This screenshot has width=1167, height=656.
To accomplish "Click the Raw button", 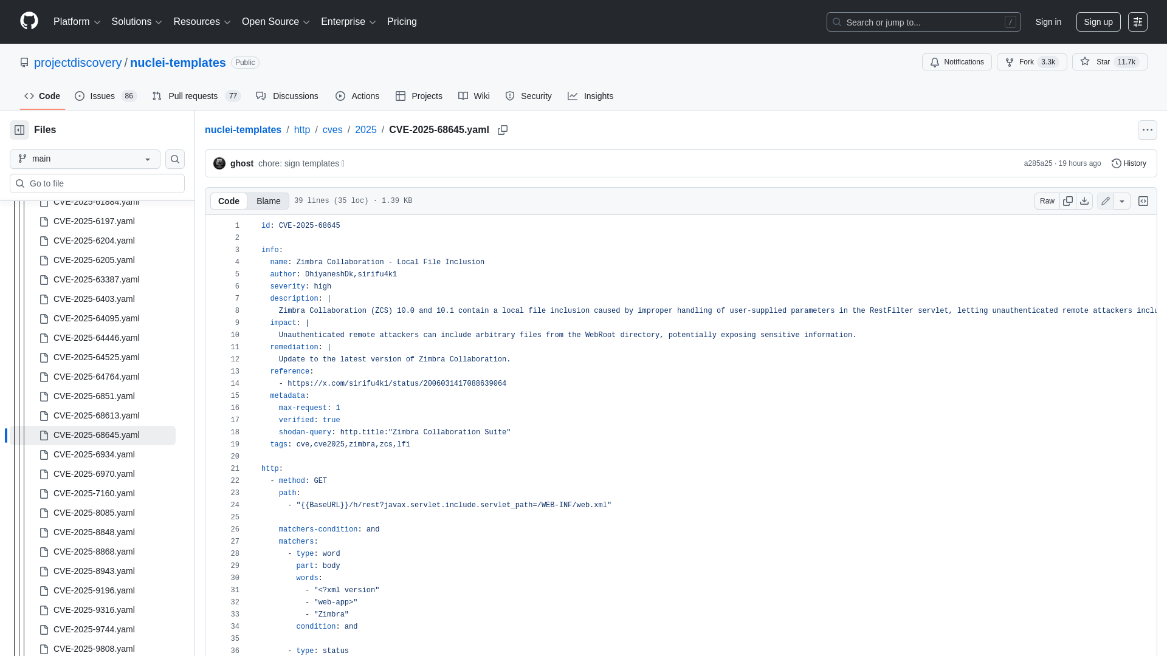I will pos(1047,200).
